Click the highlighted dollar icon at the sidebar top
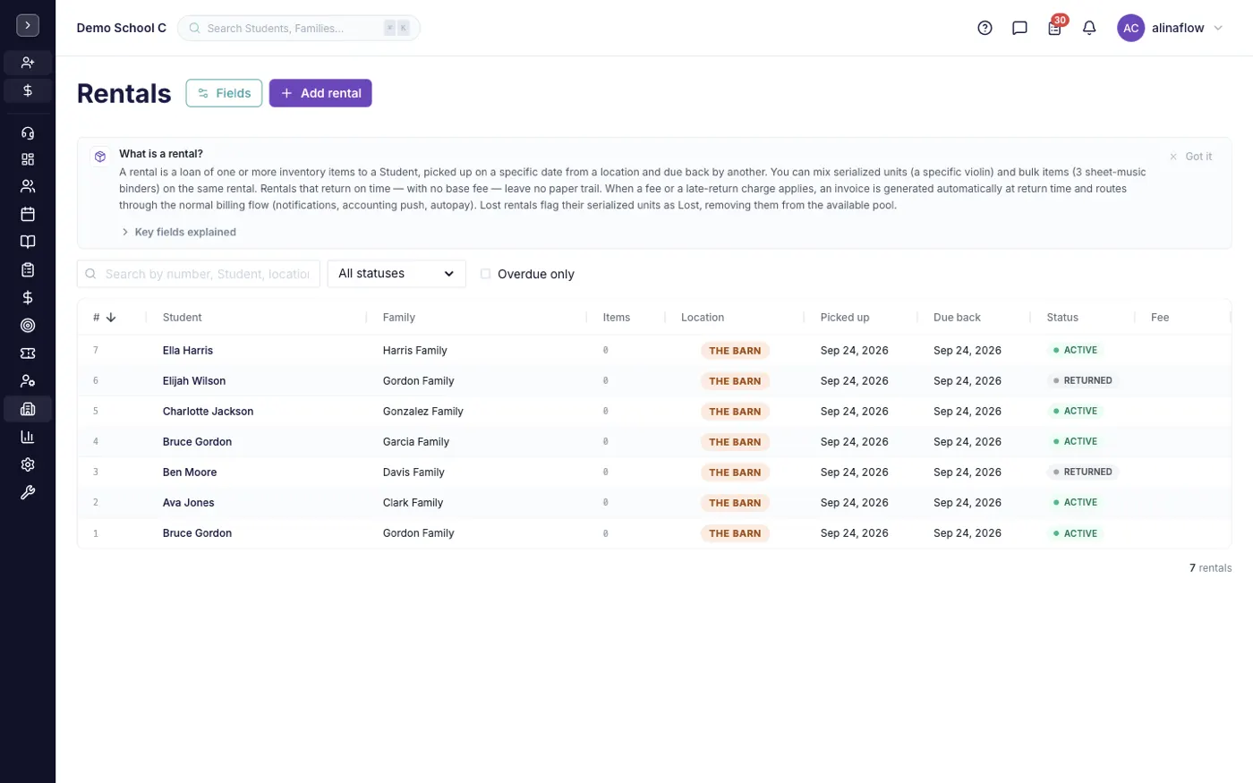This screenshot has width=1253, height=783. point(28,90)
